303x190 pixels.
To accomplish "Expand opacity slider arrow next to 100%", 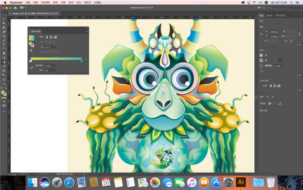I will [x=284, y=66].
